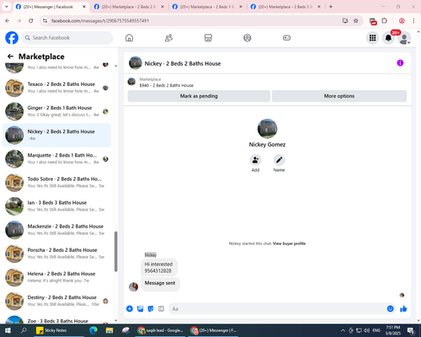421x337 pixels.
Task: Open Todo Sobre - 2 Beds 2 Baths chat
Action: tap(56, 182)
